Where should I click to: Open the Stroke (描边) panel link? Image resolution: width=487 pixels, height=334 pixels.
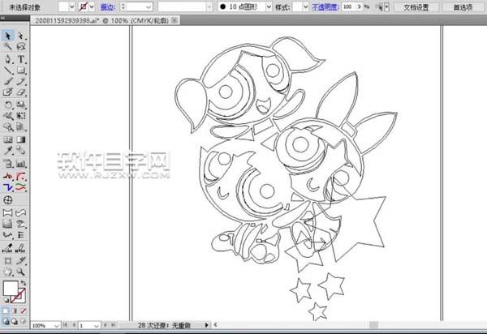[108, 6]
